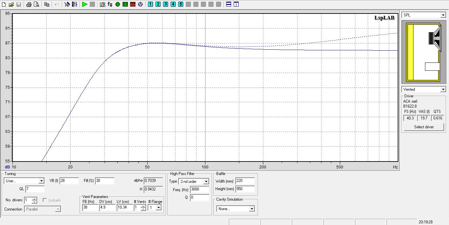Toggle curve memory slot 1
449x225 pixels.
point(150,4)
